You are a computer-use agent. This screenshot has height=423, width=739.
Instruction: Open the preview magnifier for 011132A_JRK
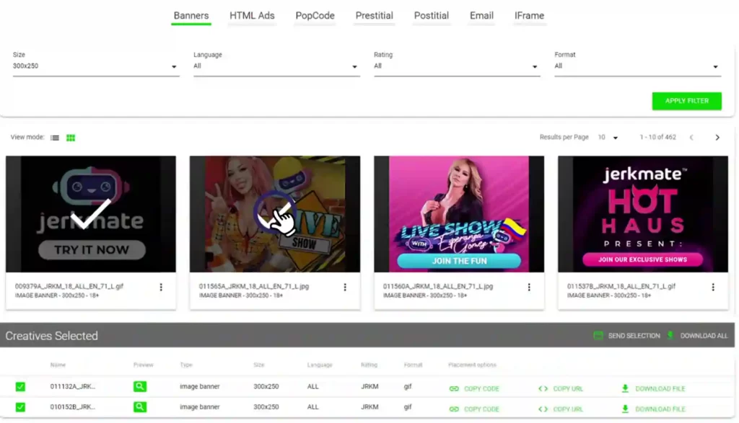coord(140,386)
